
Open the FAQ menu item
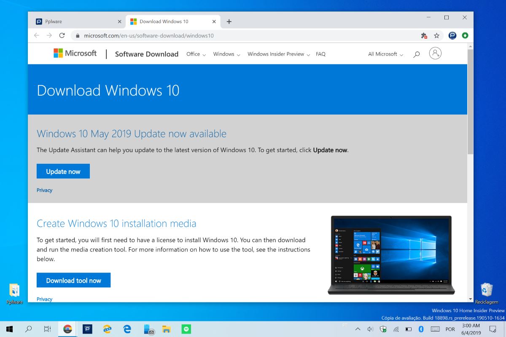[320, 54]
